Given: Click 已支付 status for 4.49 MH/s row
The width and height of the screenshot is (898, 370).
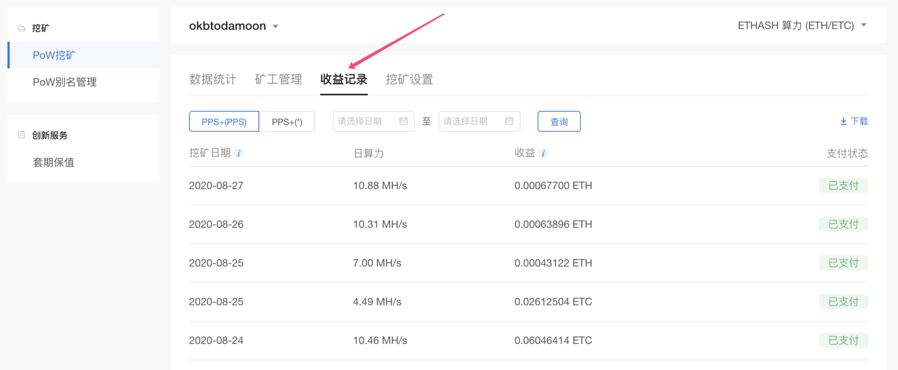Looking at the screenshot, I should (x=843, y=302).
